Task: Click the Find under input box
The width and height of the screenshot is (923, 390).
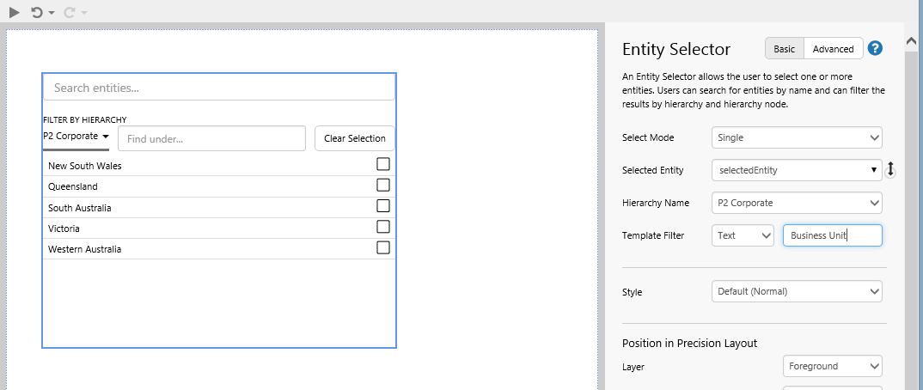Action: tap(211, 138)
